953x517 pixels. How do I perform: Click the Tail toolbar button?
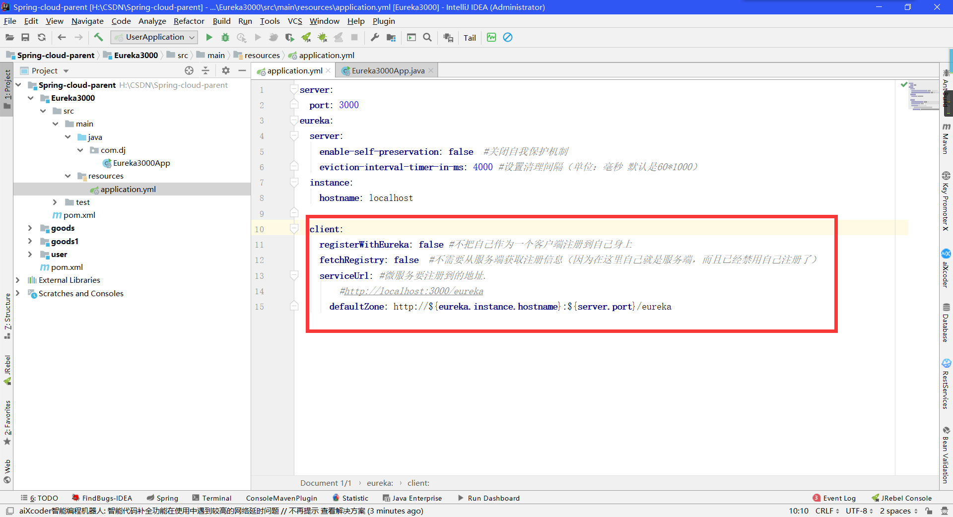[470, 38]
